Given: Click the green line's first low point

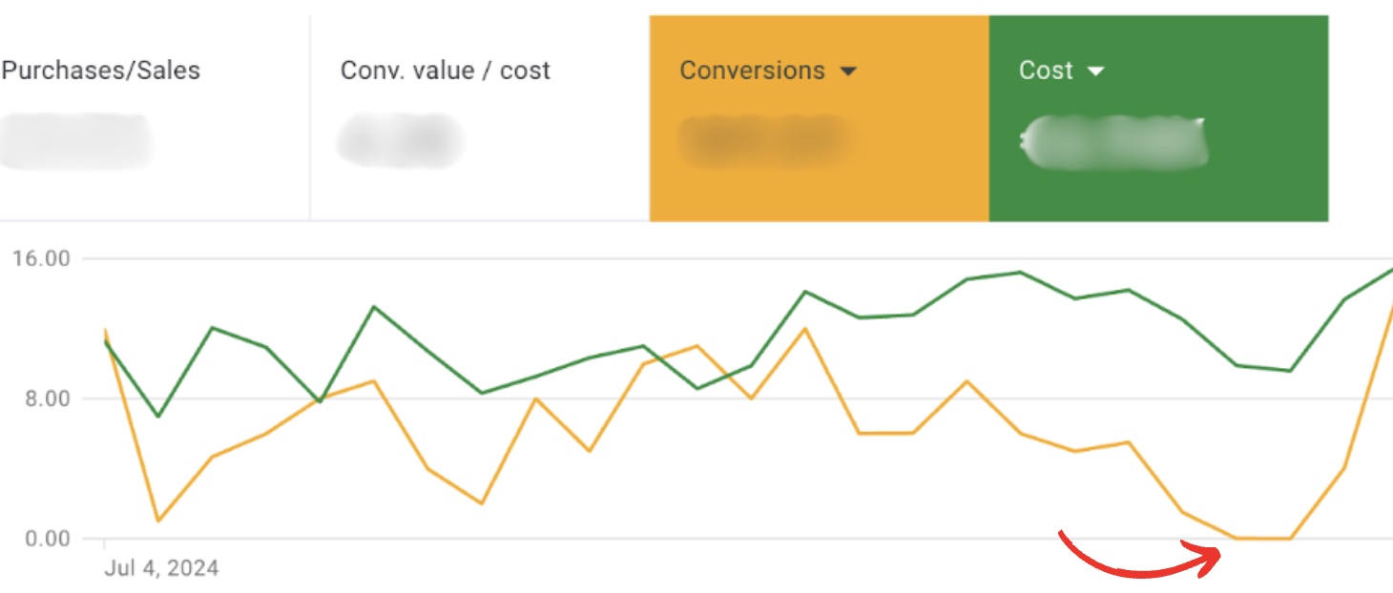Looking at the screenshot, I should pyautogui.click(x=158, y=417).
